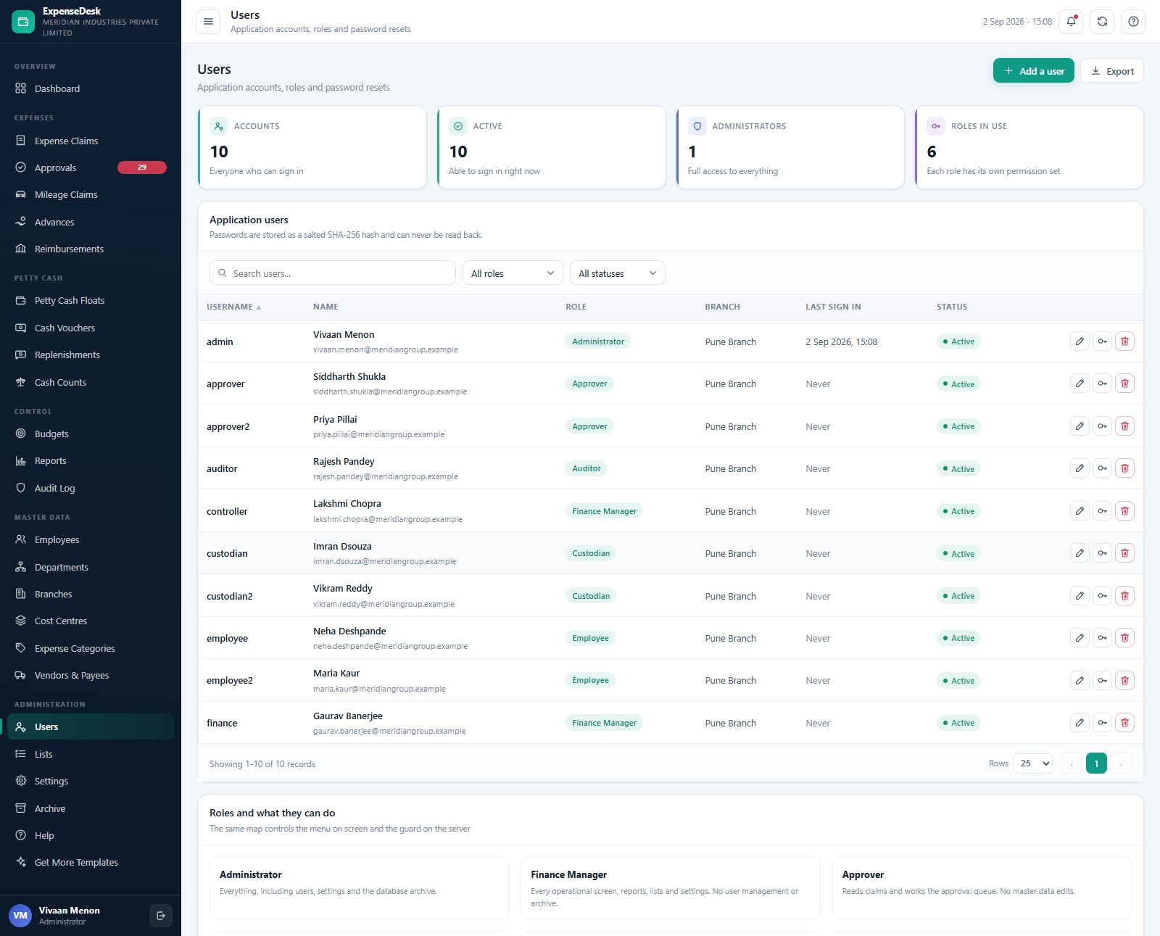Edit the finance user row
This screenshot has height=936, width=1160.
click(1080, 723)
